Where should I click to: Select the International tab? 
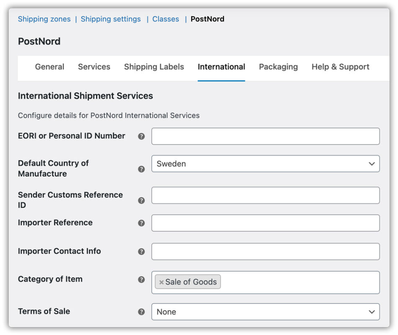(221, 67)
